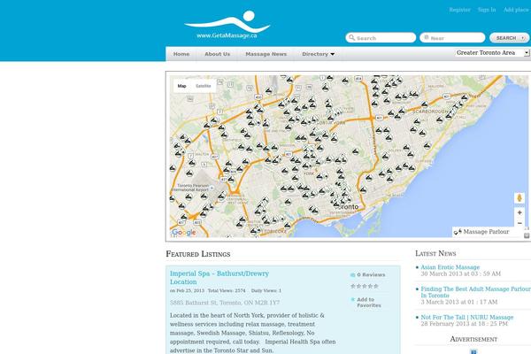531x354 pixels.
Task: Open the Add place link
Action: click(x=516, y=10)
